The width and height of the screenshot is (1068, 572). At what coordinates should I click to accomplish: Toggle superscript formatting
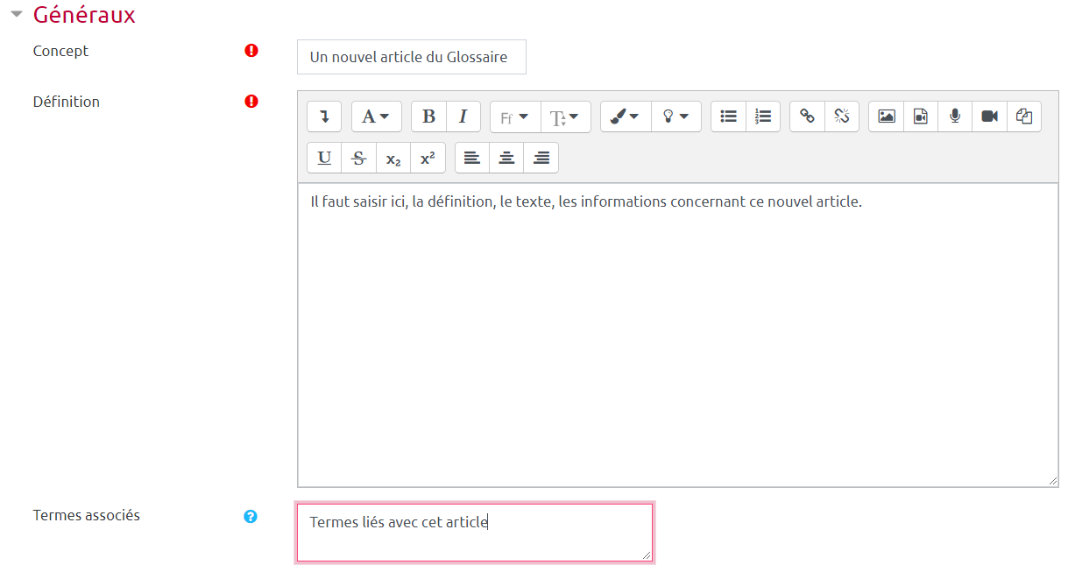pyautogui.click(x=428, y=159)
